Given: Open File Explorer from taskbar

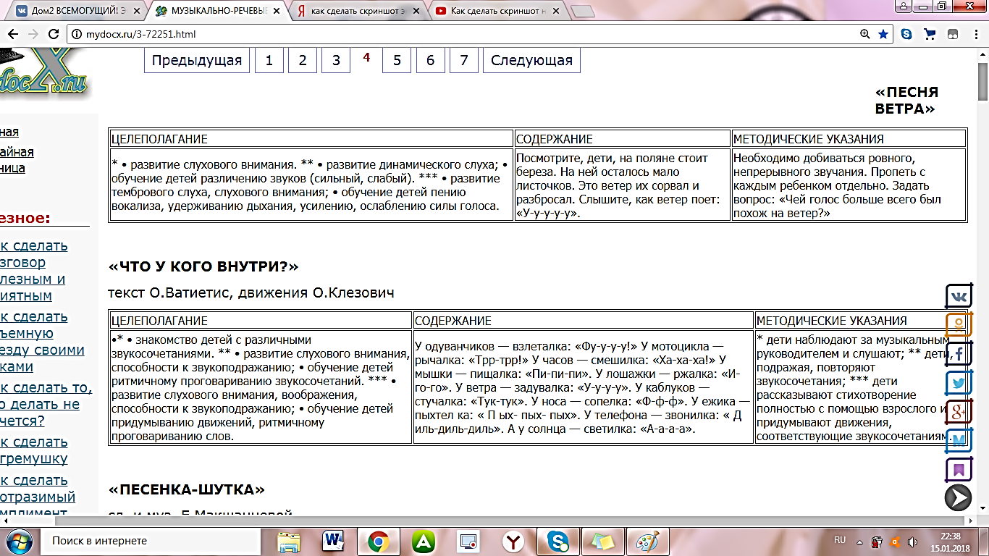Looking at the screenshot, I should click(289, 541).
